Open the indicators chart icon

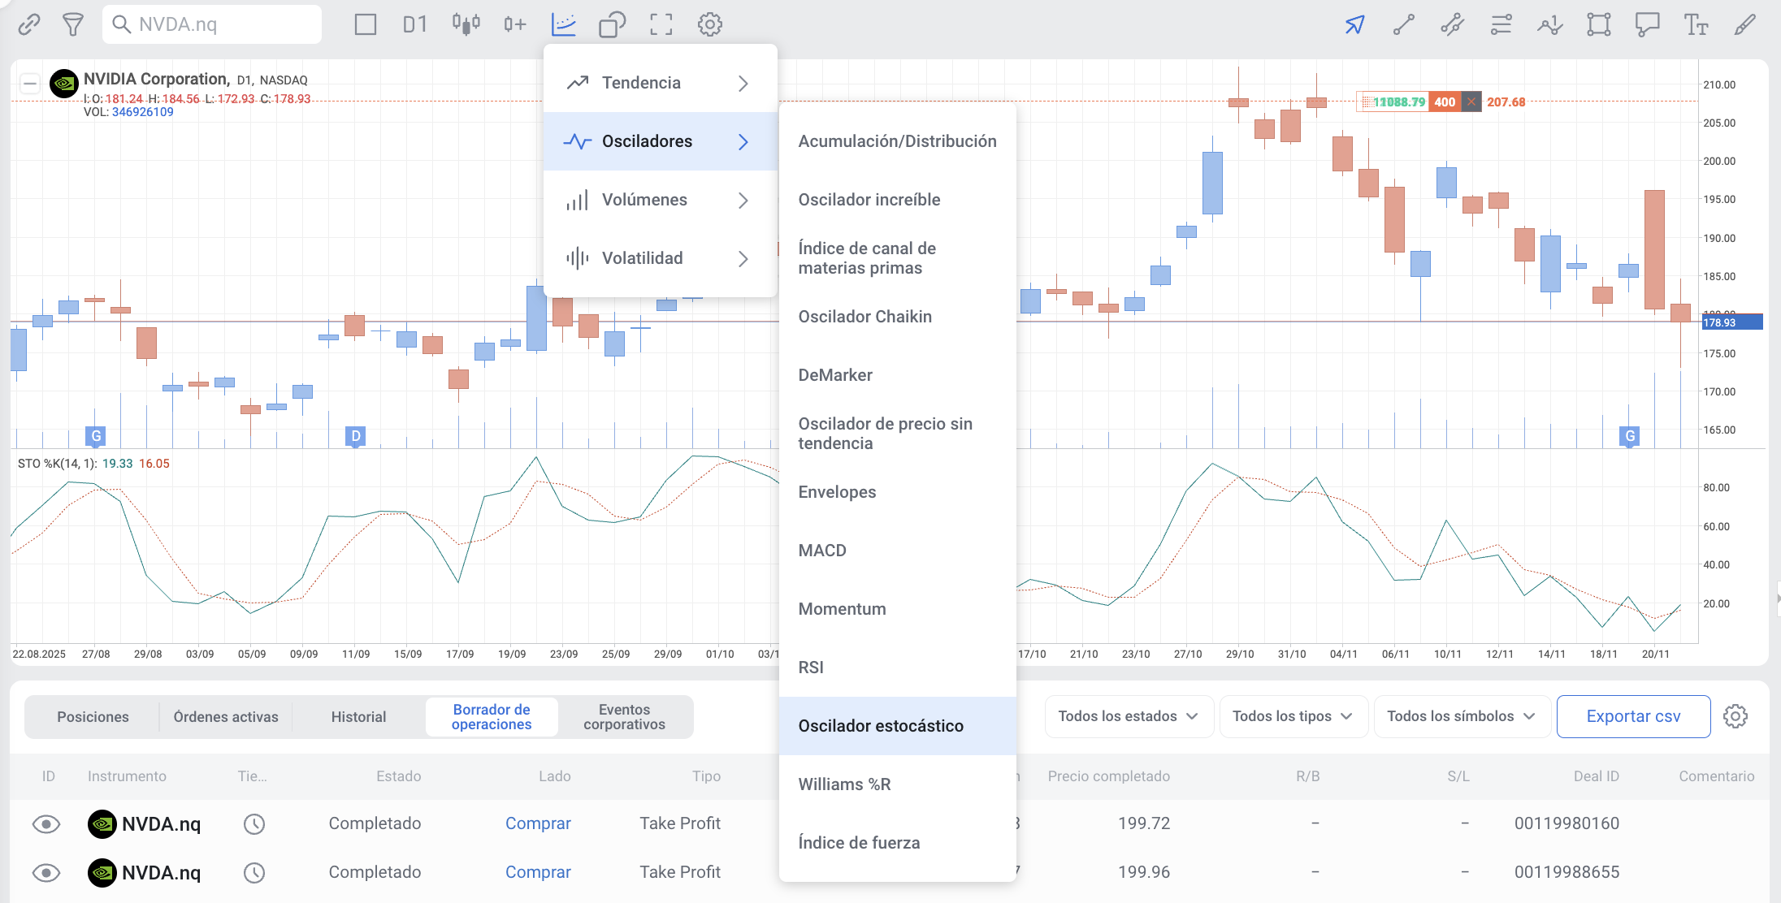coord(563,24)
